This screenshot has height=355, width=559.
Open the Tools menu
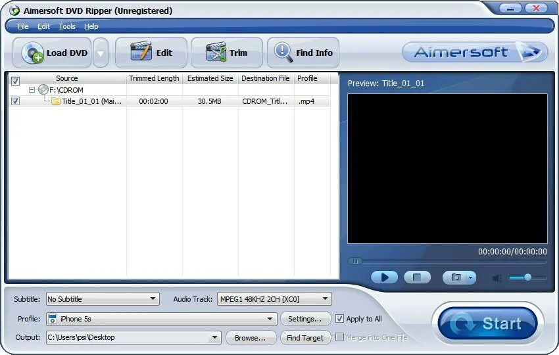coord(67,26)
